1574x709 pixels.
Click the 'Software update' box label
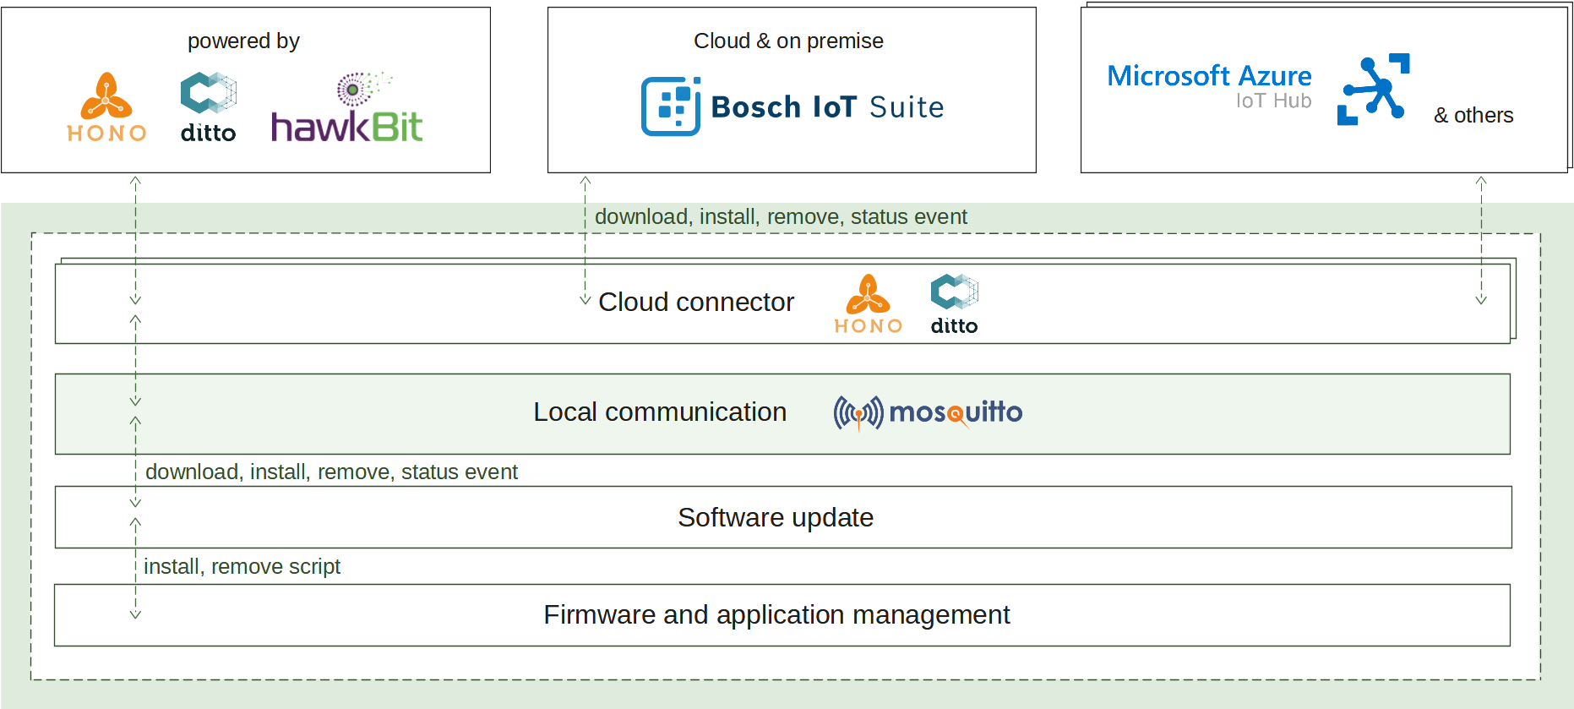click(x=776, y=517)
